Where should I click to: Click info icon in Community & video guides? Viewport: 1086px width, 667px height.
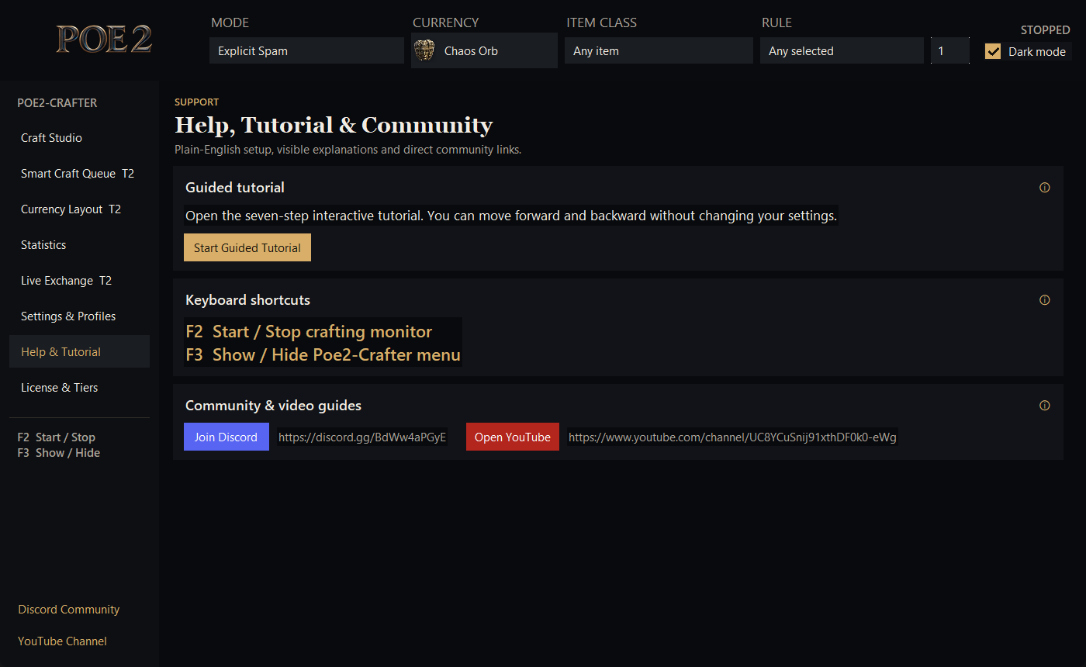[1044, 406]
